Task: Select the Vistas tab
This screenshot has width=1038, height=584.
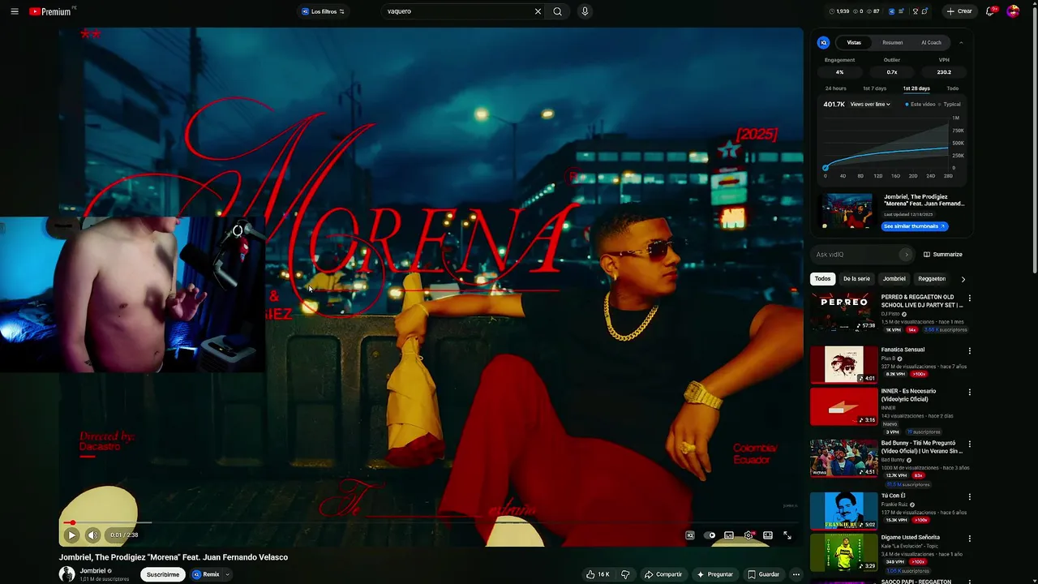Action: (x=854, y=42)
